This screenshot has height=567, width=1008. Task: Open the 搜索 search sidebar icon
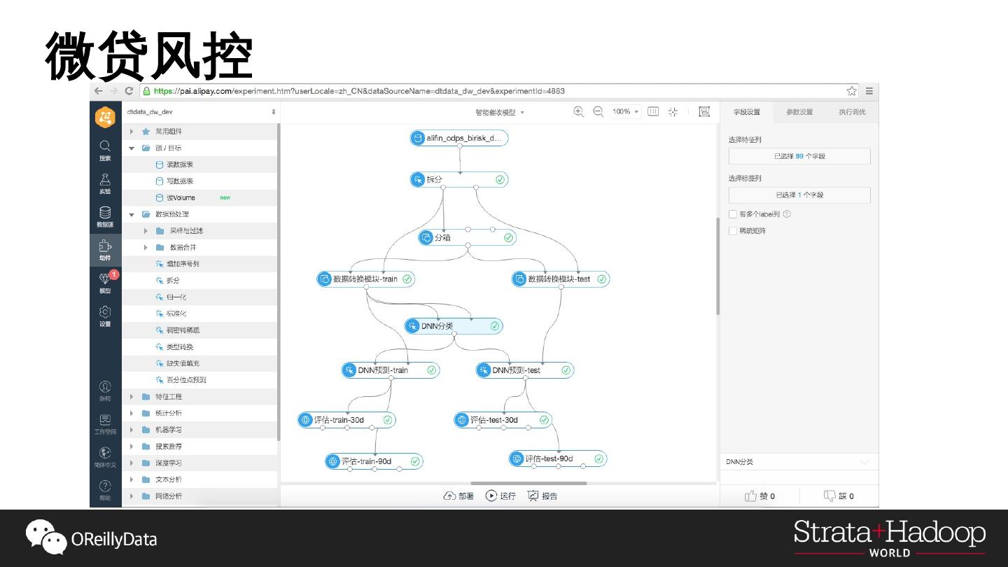(x=104, y=150)
